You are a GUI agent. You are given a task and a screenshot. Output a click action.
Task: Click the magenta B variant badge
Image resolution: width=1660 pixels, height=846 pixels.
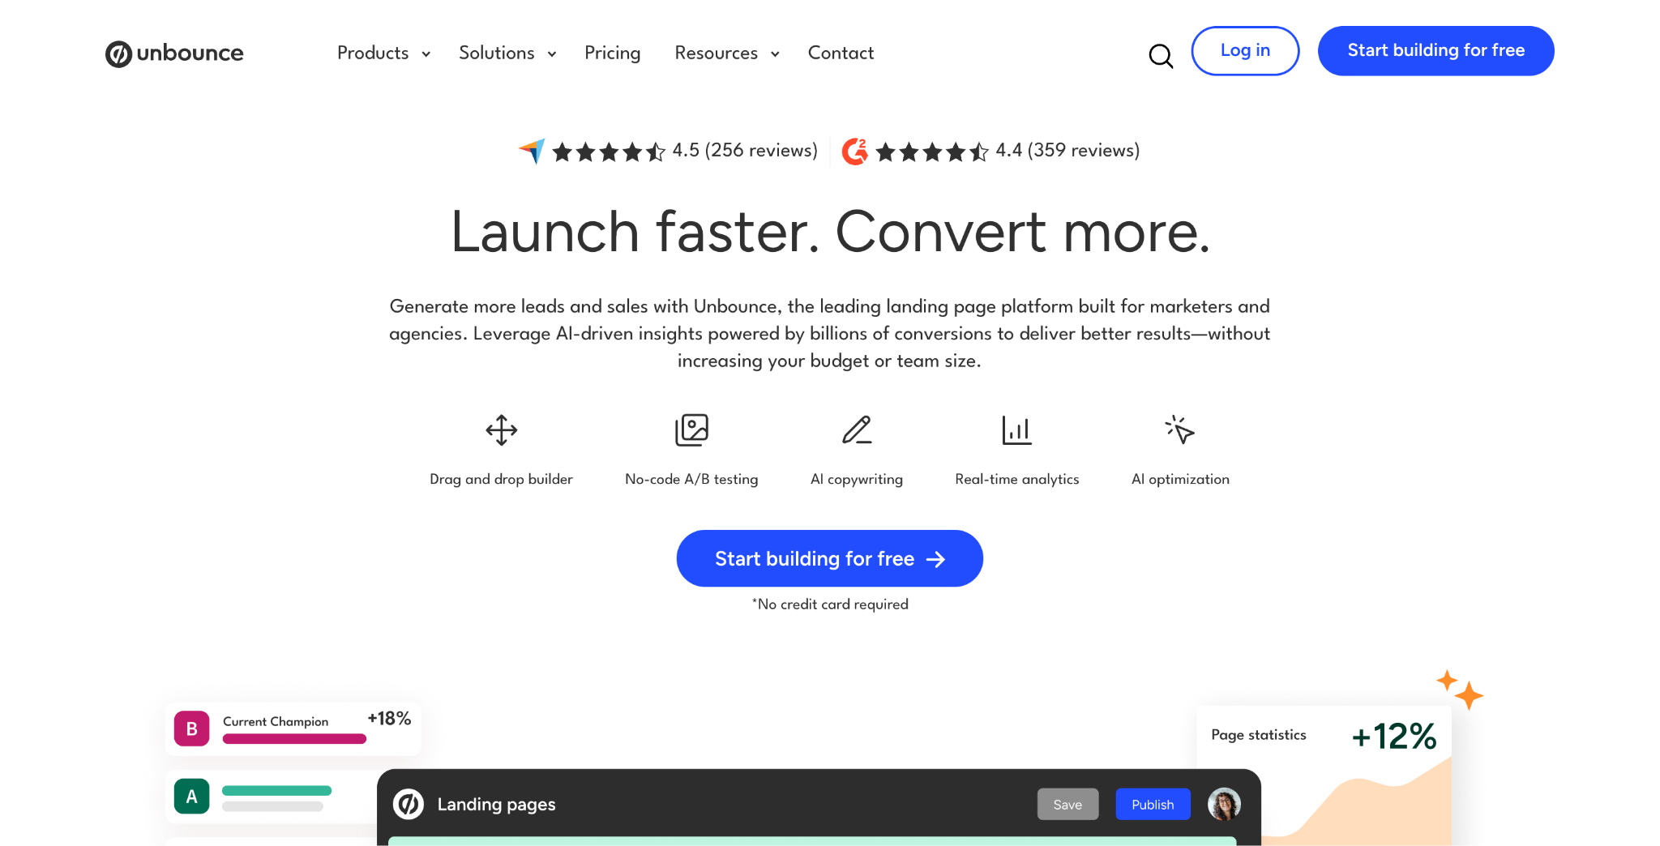point(191,728)
